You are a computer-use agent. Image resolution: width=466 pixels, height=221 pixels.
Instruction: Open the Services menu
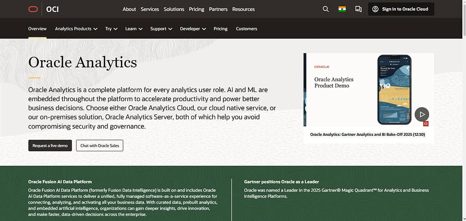tap(150, 9)
